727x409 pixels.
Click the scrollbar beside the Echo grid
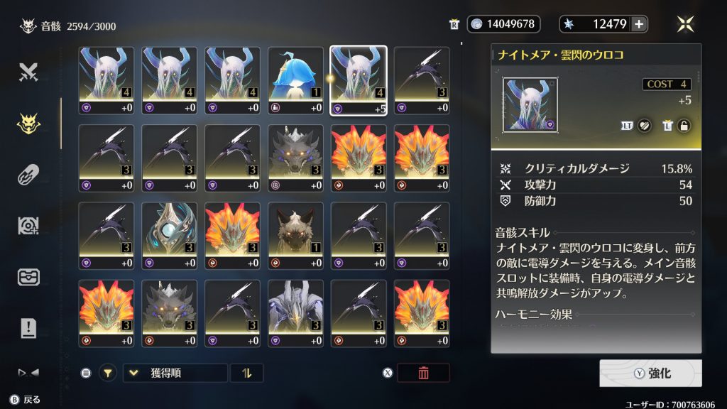pyautogui.click(x=61, y=124)
